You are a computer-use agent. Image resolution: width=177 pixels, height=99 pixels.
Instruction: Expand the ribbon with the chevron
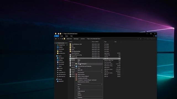(x=154, y=36)
